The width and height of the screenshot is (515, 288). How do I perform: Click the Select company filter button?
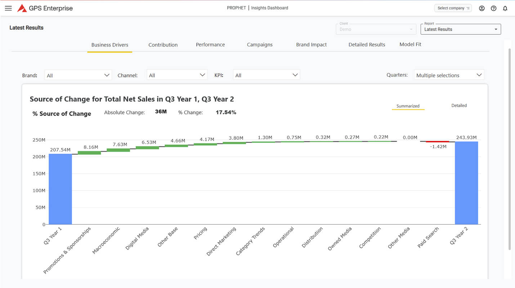[453, 8]
